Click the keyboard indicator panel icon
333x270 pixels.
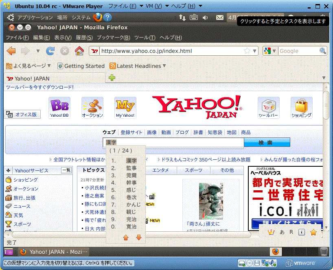(194, 17)
